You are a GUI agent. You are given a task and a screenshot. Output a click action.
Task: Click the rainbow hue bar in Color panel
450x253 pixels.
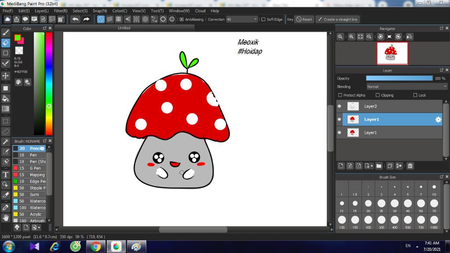pyautogui.click(x=49, y=83)
